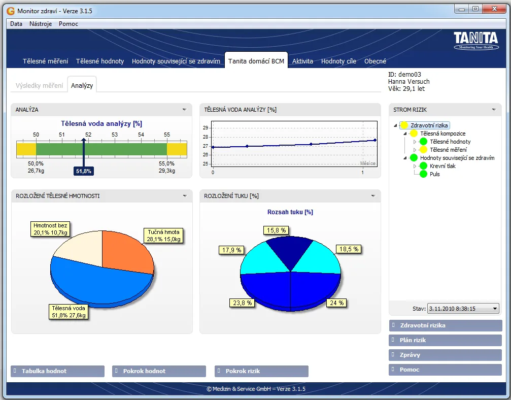The width and height of the screenshot is (511, 400).
Task: Click the Tanita logo in header
Action: click(475, 40)
